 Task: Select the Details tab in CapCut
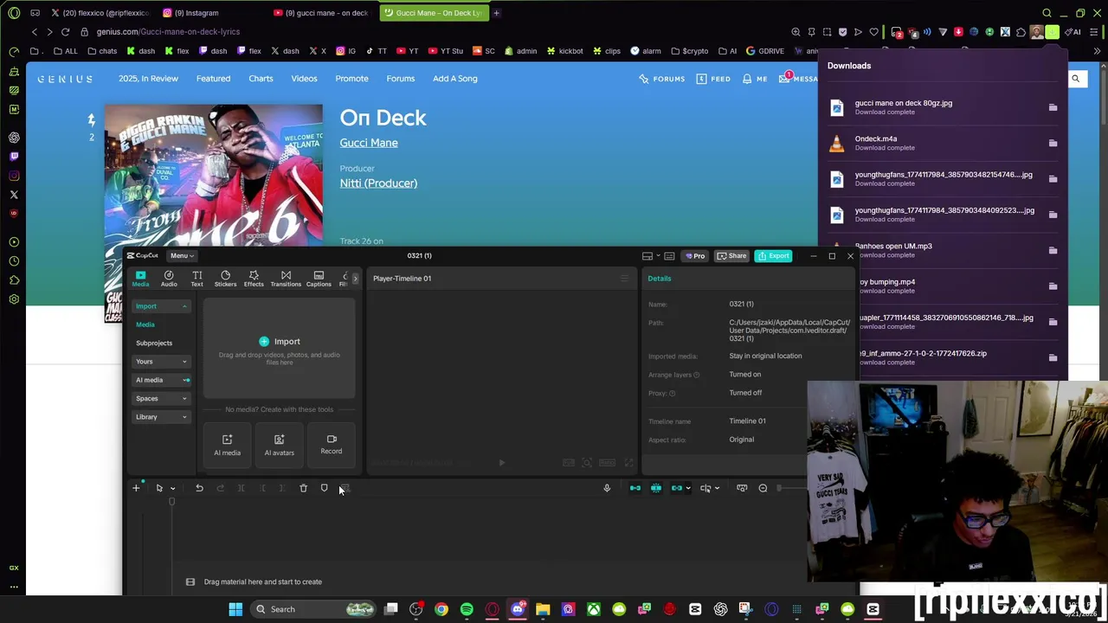click(x=660, y=279)
